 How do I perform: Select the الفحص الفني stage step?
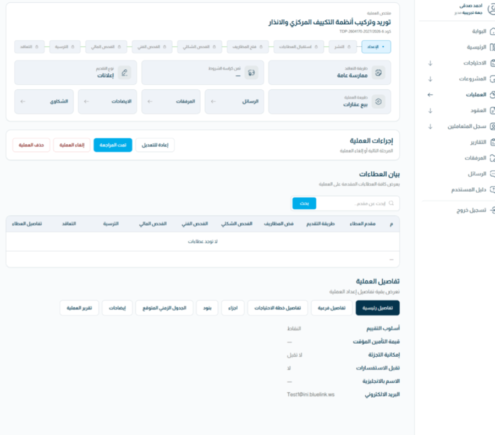point(152,47)
